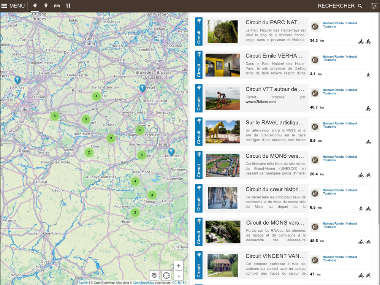380x285 pixels.
Task: Center map on my location
Action: click(166, 275)
